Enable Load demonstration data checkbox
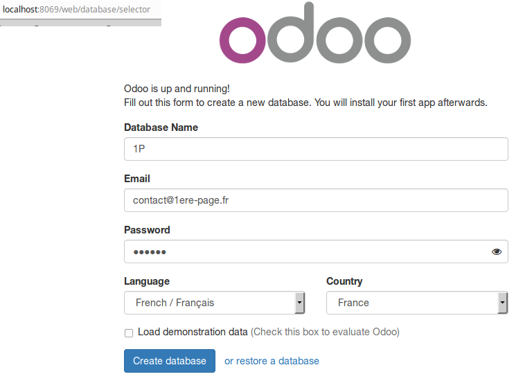The width and height of the screenshot is (532, 381). pyautogui.click(x=129, y=333)
